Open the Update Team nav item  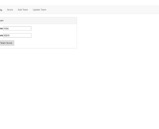[x=40, y=10]
